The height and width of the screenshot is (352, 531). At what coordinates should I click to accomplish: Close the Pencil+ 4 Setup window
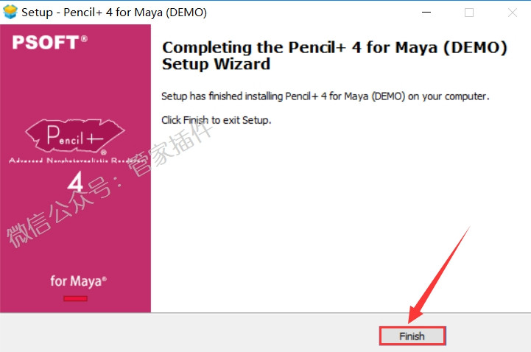tap(513, 13)
